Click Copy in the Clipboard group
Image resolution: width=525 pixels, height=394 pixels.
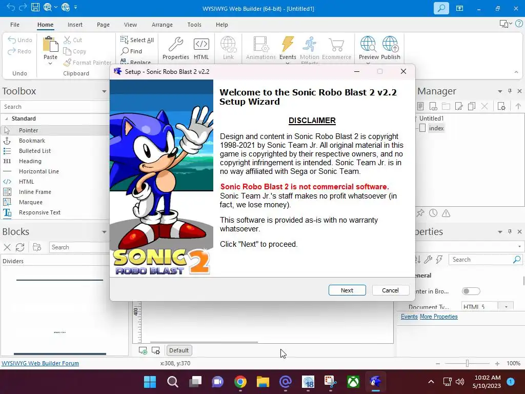(75, 51)
